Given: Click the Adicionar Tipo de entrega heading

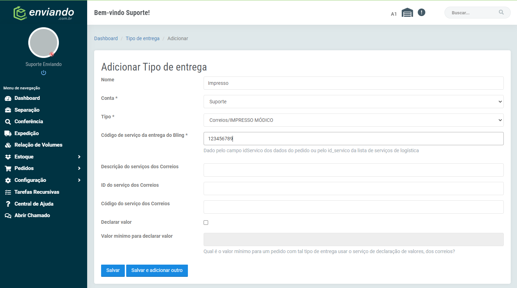Looking at the screenshot, I should coord(154,67).
